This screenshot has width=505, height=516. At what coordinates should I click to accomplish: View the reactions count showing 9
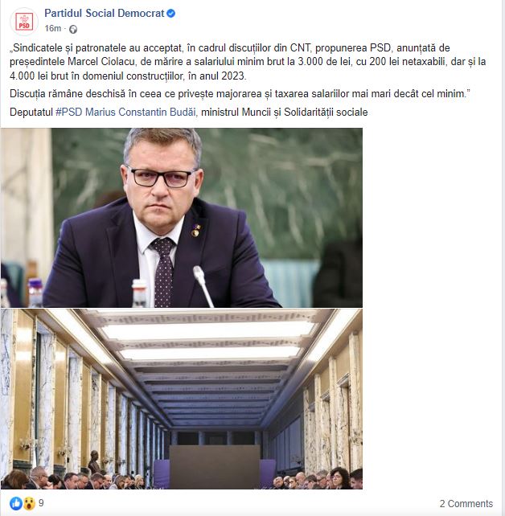click(x=41, y=503)
